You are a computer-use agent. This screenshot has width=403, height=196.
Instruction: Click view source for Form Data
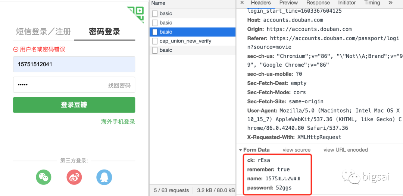point(297,150)
